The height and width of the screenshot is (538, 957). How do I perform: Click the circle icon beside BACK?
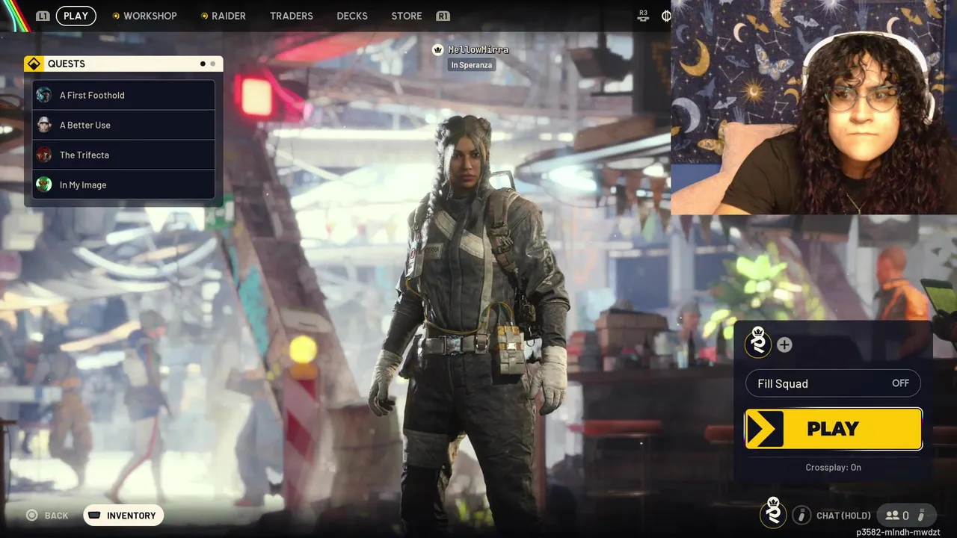pyautogui.click(x=31, y=515)
